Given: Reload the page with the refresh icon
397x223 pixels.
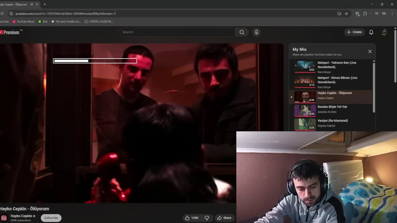Looking at the screenshot, I should (2, 14).
